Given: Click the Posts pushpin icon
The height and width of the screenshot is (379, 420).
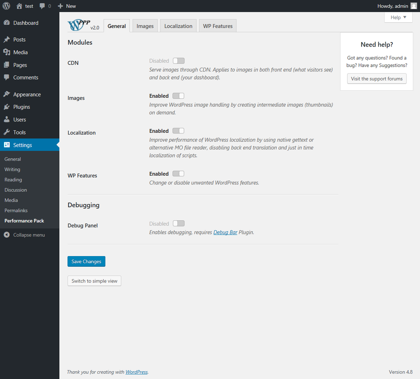Looking at the screenshot, I should click(7, 40).
